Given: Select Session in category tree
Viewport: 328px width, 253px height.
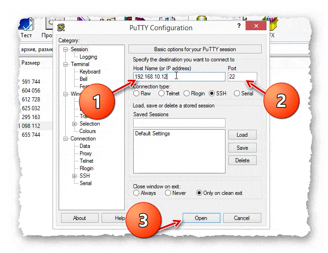Looking at the screenshot, I should click(79, 49).
